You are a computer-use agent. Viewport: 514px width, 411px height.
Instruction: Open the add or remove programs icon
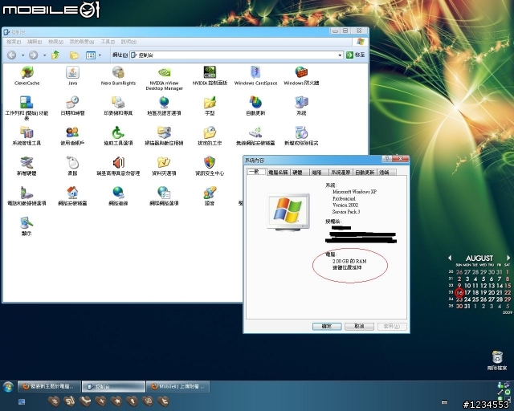[x=301, y=136]
